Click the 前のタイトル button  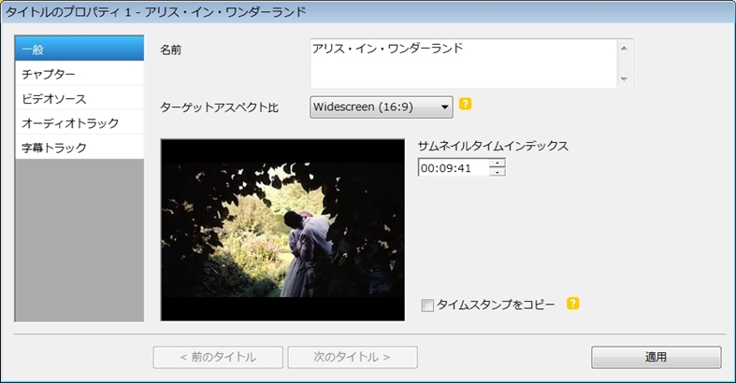pyautogui.click(x=218, y=357)
